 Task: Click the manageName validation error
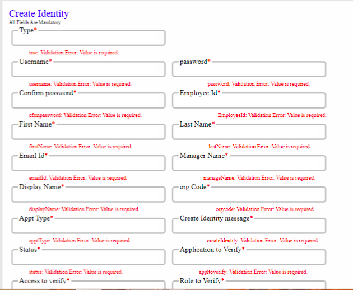(259, 177)
